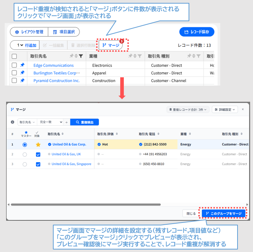Viewport: 253px width, 252px height.
Task: Click the star icon on row 1
Action: pyautogui.click(x=38, y=145)
